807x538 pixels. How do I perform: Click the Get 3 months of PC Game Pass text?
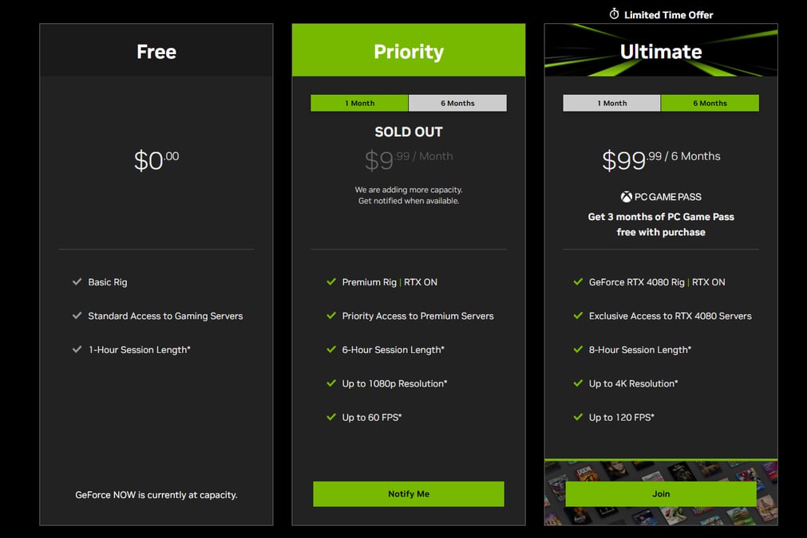point(661,224)
